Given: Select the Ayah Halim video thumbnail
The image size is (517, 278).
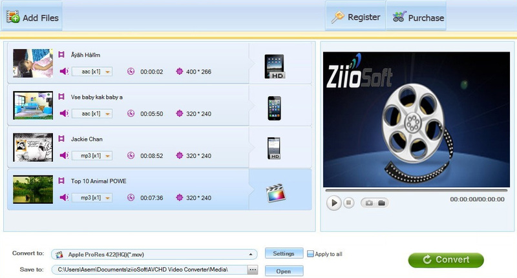Looking at the screenshot, I should pyautogui.click(x=33, y=63).
